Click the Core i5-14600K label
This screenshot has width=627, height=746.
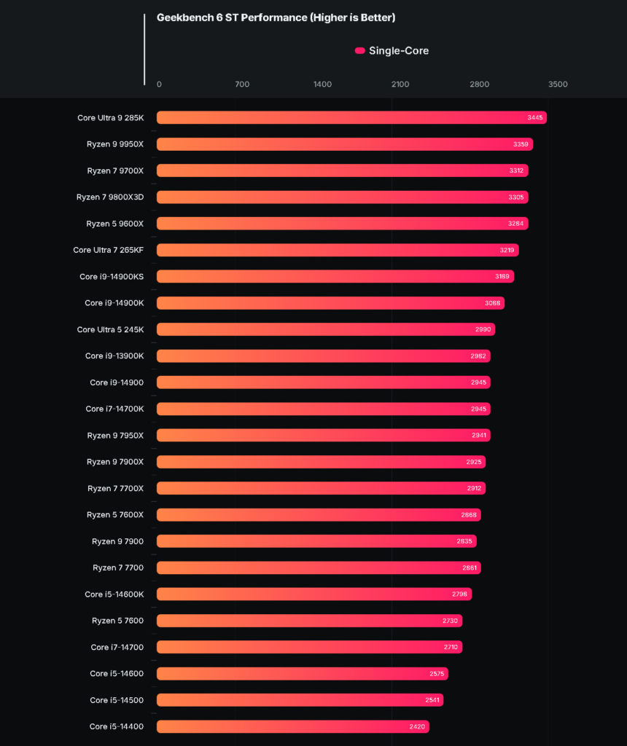tap(114, 594)
